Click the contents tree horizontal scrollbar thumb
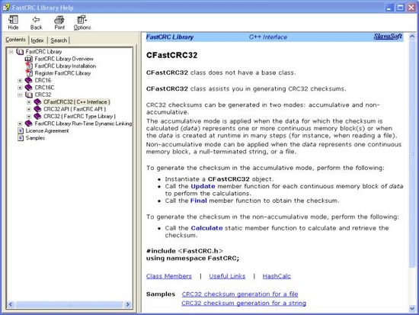This screenshot has width=419, height=315. [x=69, y=304]
